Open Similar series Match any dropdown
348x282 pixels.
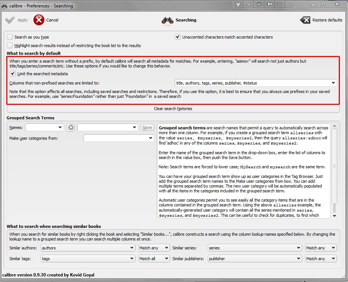coord(321,248)
